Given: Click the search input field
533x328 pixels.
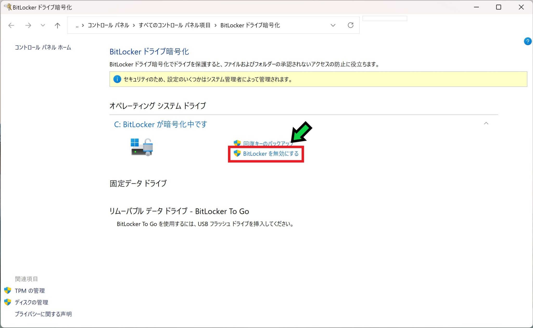Looking at the screenshot, I should 385,18.
